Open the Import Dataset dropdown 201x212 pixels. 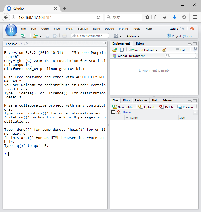coord(143,50)
